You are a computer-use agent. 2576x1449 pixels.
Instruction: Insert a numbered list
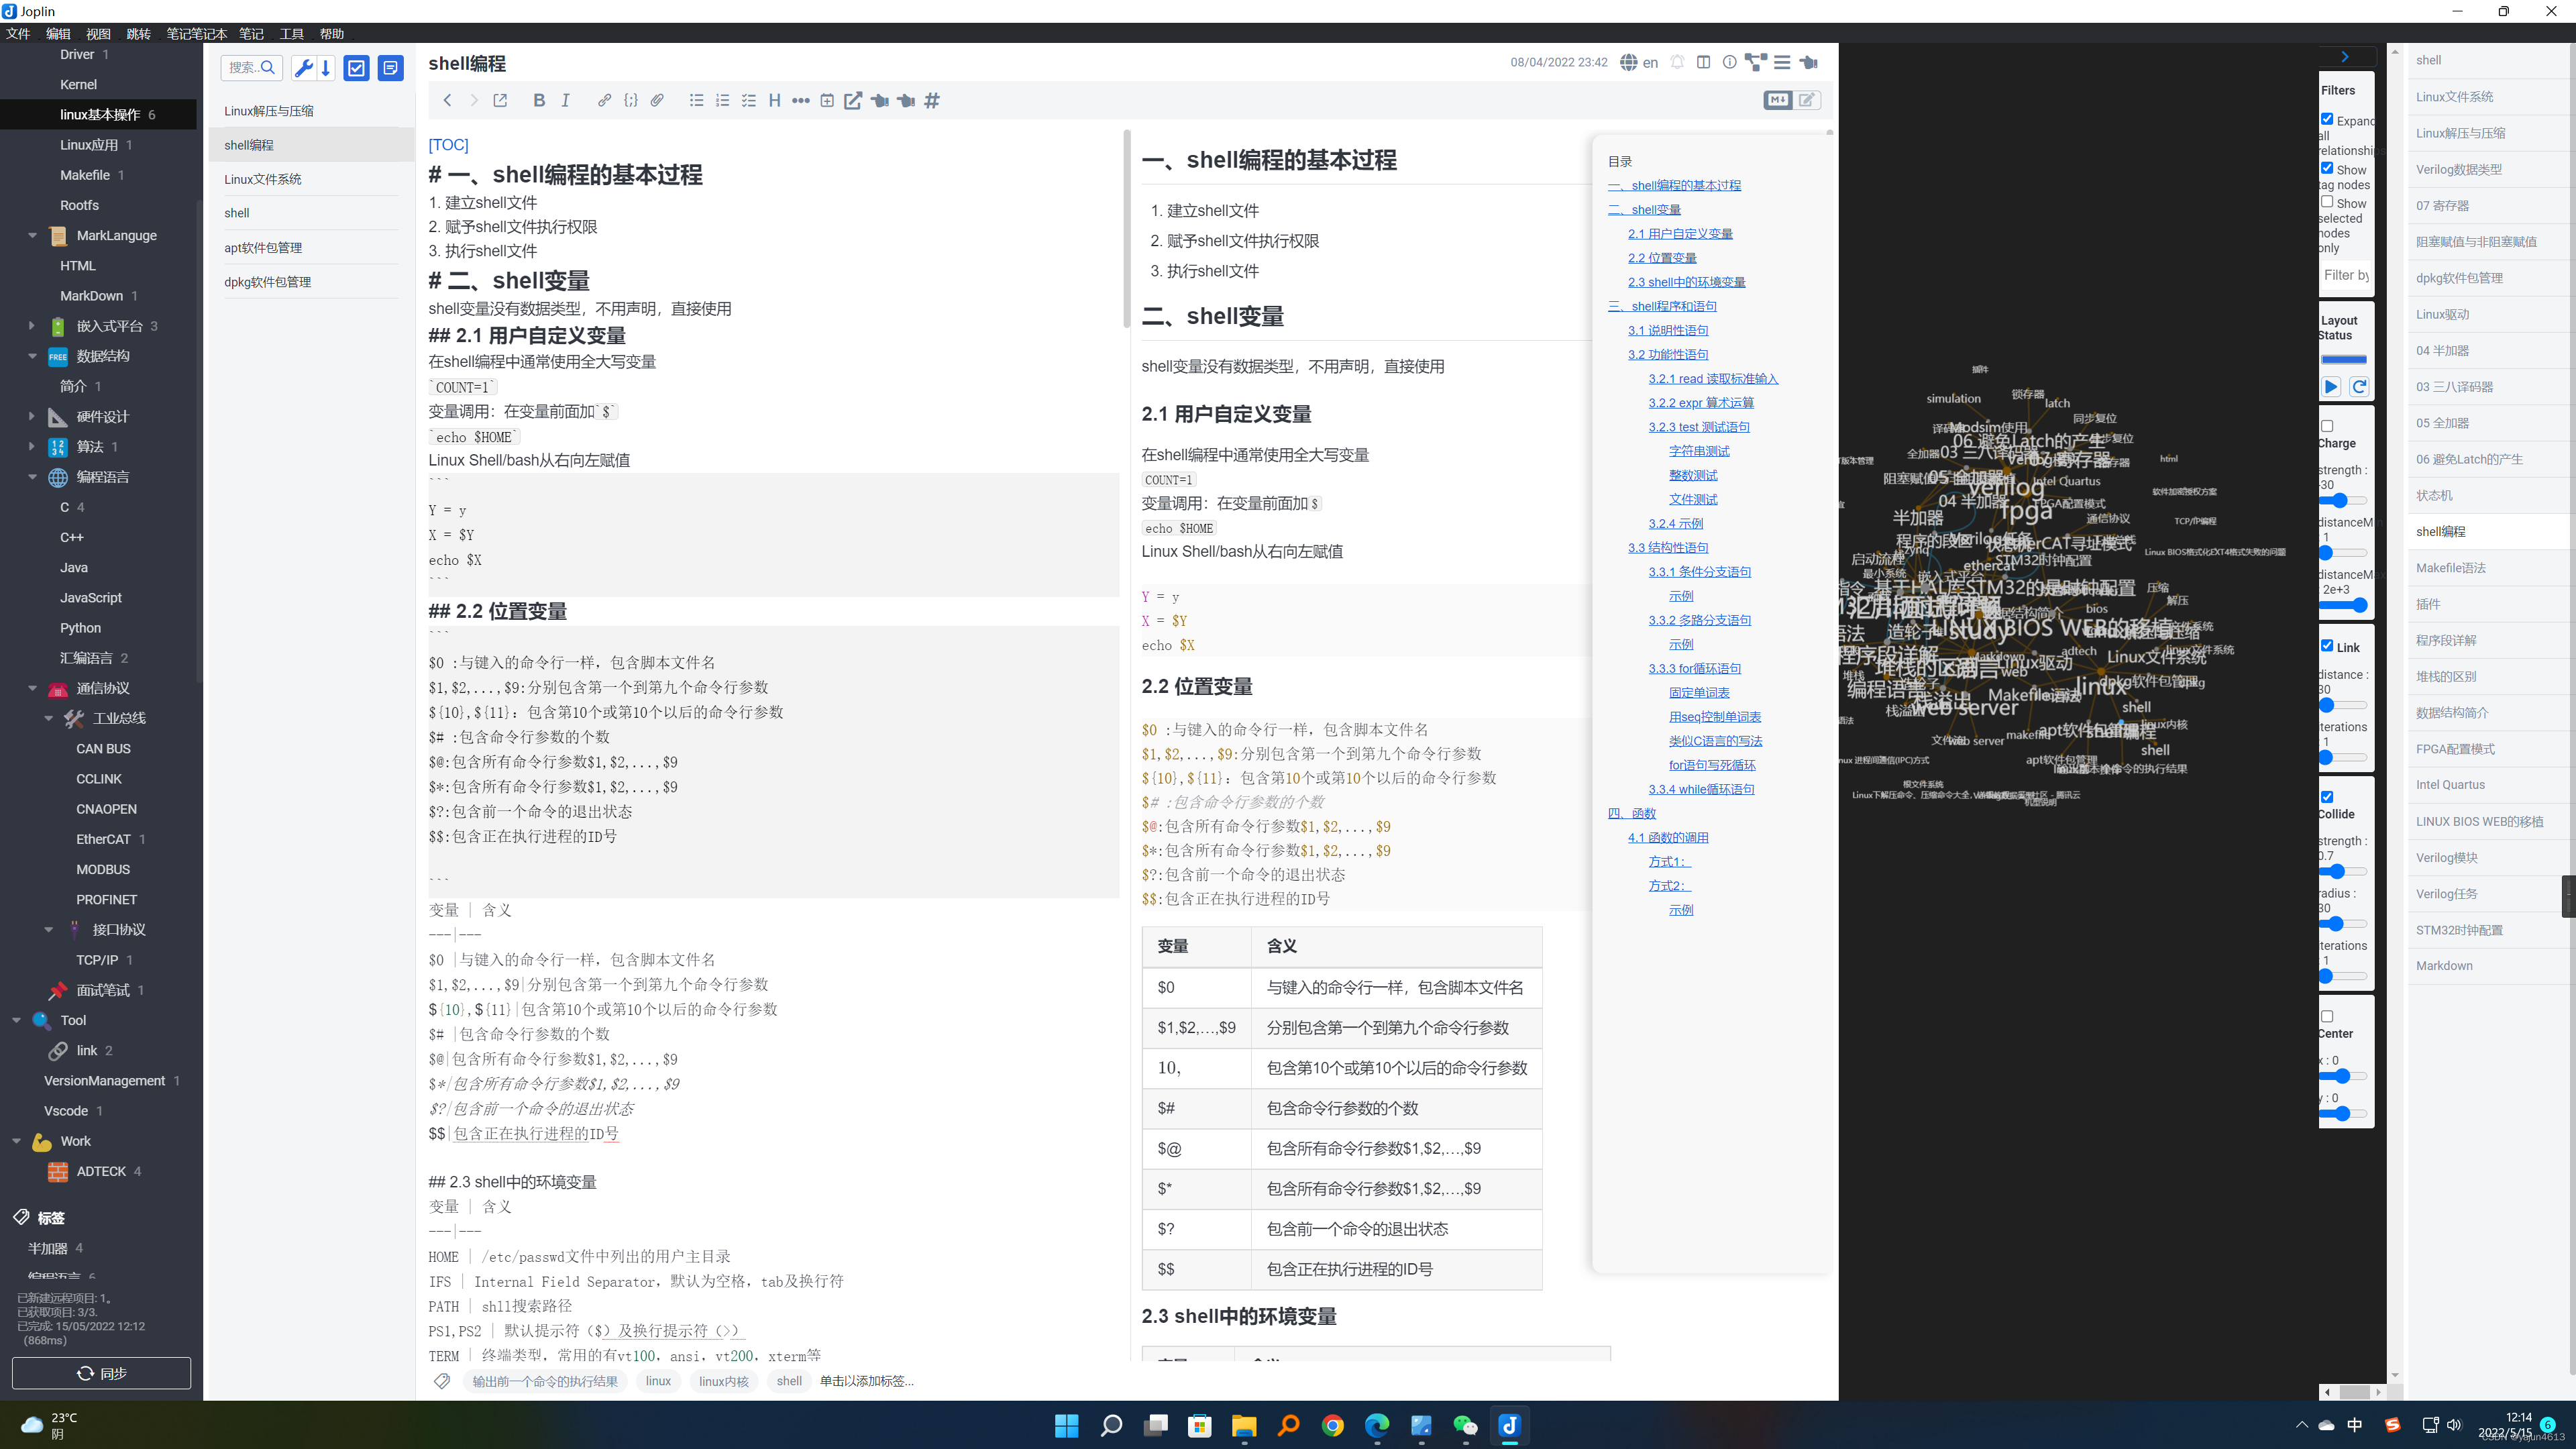pos(723,100)
